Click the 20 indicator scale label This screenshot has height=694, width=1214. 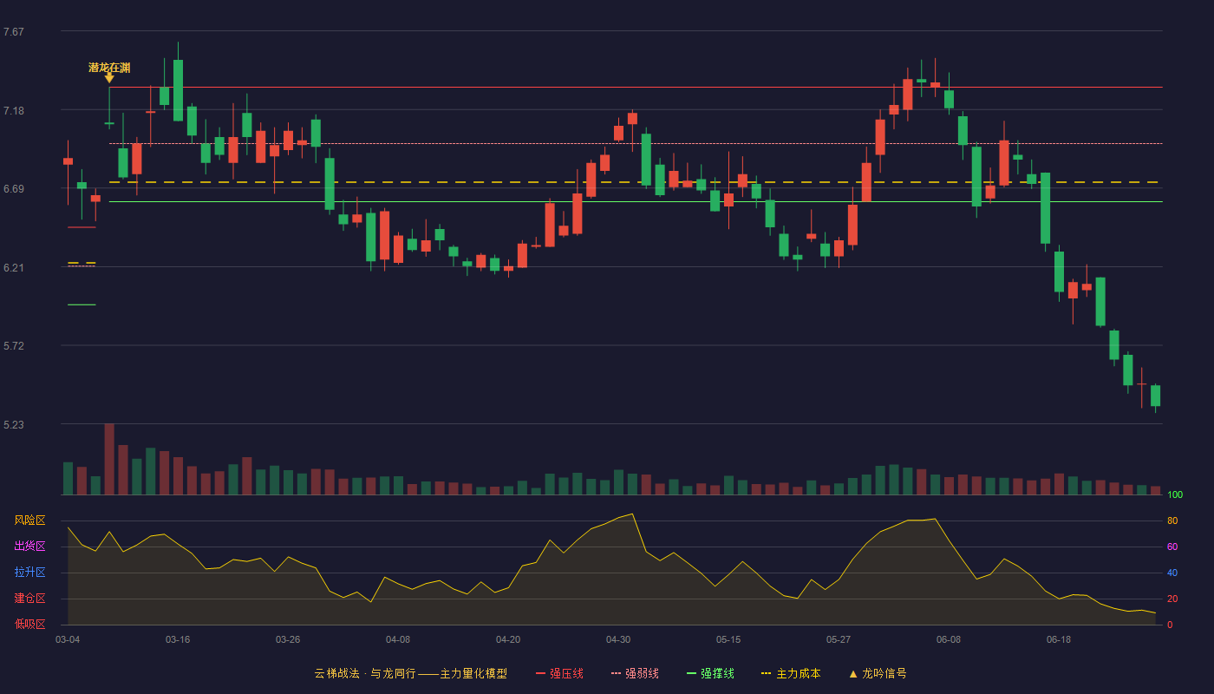[x=1172, y=599]
